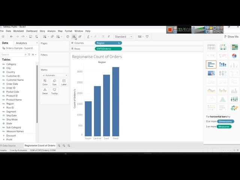Click the Highlight pen toolbar icon
Image resolution: width=240 pixels, height=180 pixels.
[x=88, y=37]
